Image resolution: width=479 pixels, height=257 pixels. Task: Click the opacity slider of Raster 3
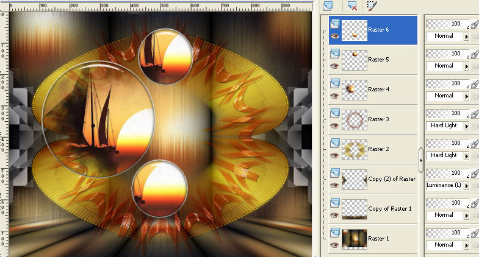pos(447,113)
